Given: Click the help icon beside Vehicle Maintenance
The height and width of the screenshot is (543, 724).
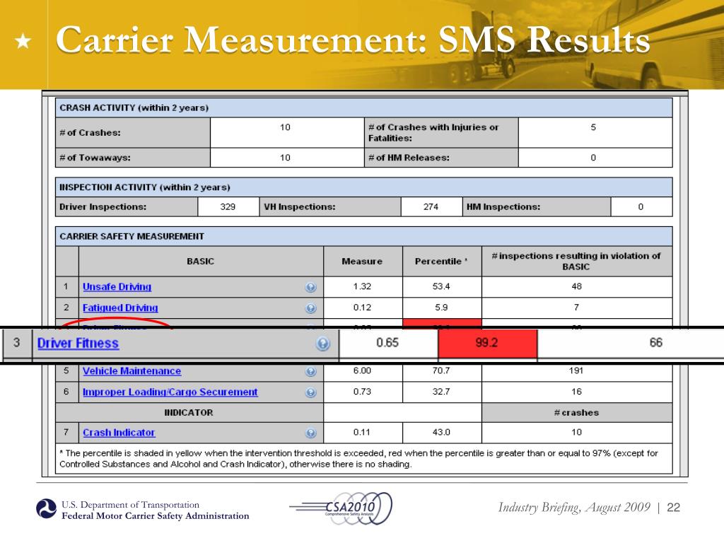Looking at the screenshot, I should [x=311, y=371].
